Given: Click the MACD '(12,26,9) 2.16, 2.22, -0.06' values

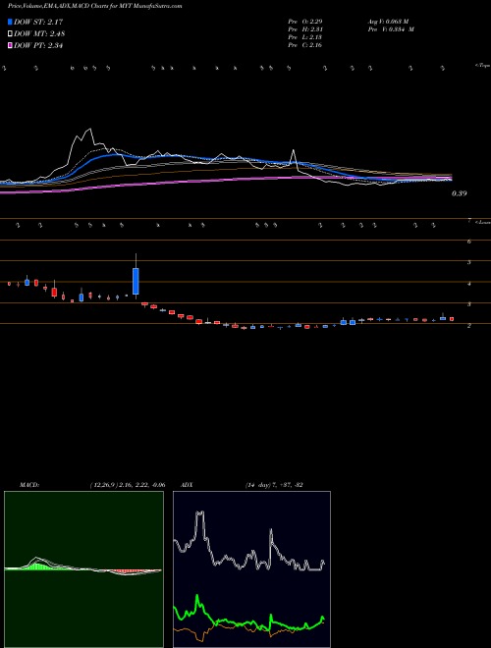Looking at the screenshot, I should tap(128, 485).
